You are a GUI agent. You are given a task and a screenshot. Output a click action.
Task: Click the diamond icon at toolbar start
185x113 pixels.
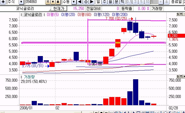[3, 2]
